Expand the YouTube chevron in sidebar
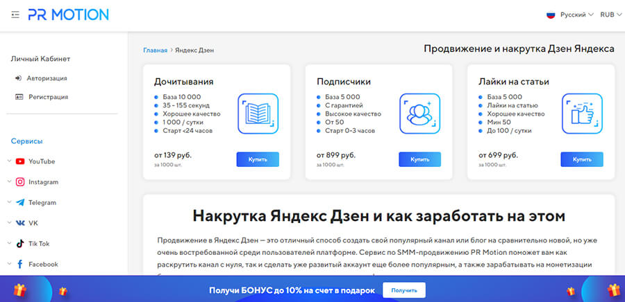Viewport: 625px width, 302px height. click(8, 161)
